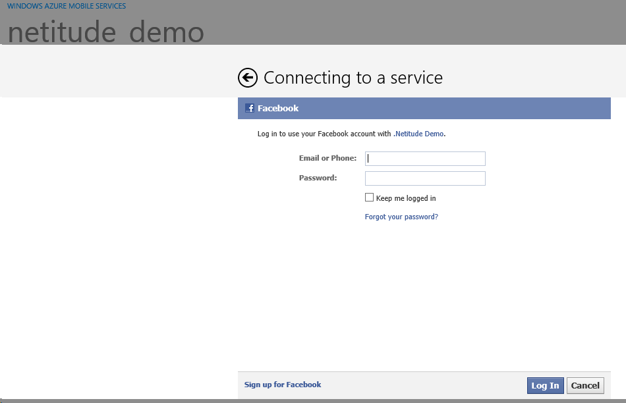Cancel the Facebook login
Screen dimensions: 626x403
585,385
